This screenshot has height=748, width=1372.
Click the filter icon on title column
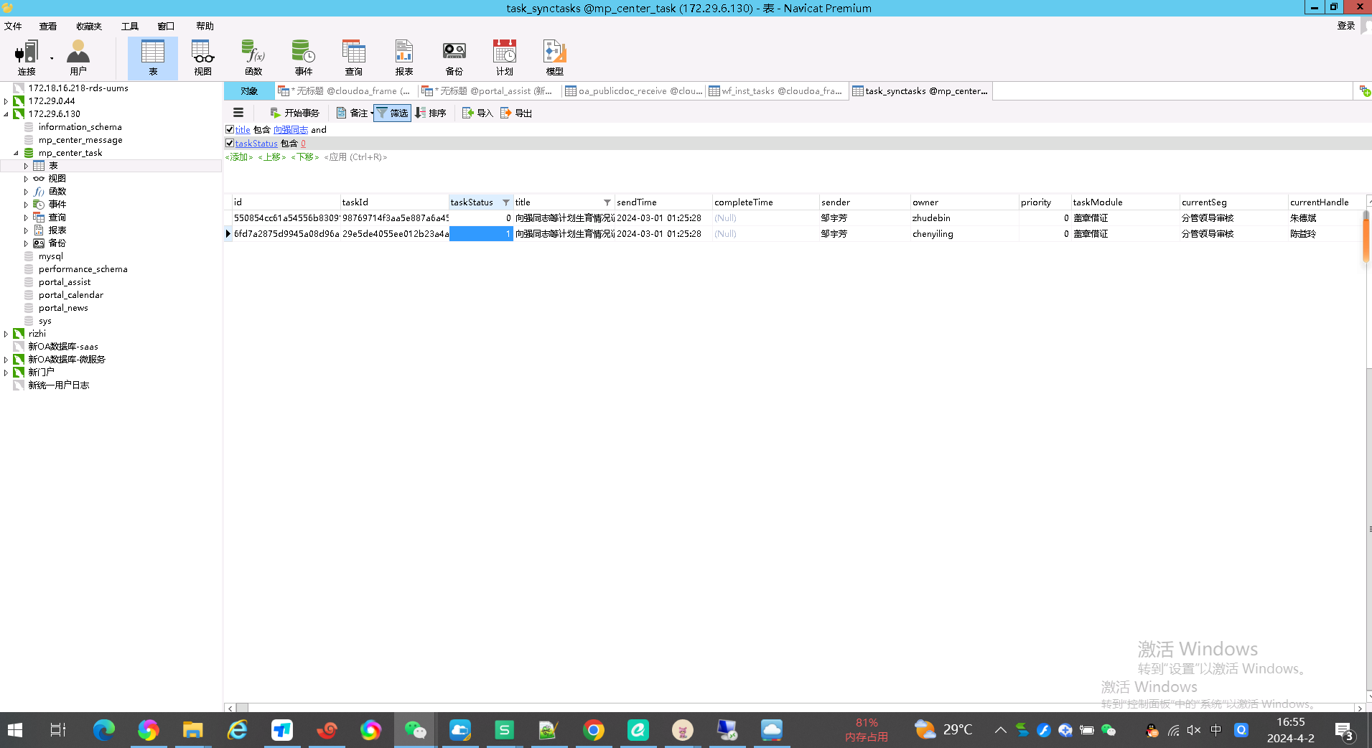(x=607, y=202)
